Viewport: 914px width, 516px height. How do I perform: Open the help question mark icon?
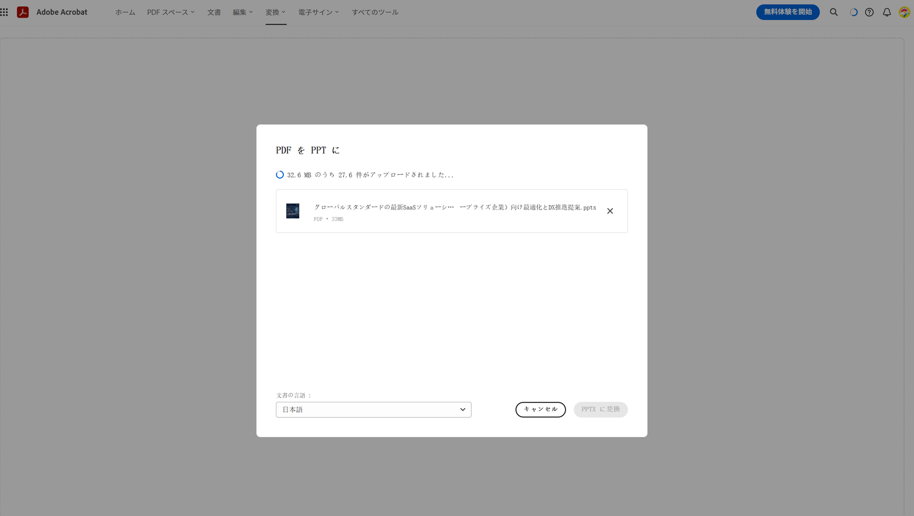pos(869,12)
